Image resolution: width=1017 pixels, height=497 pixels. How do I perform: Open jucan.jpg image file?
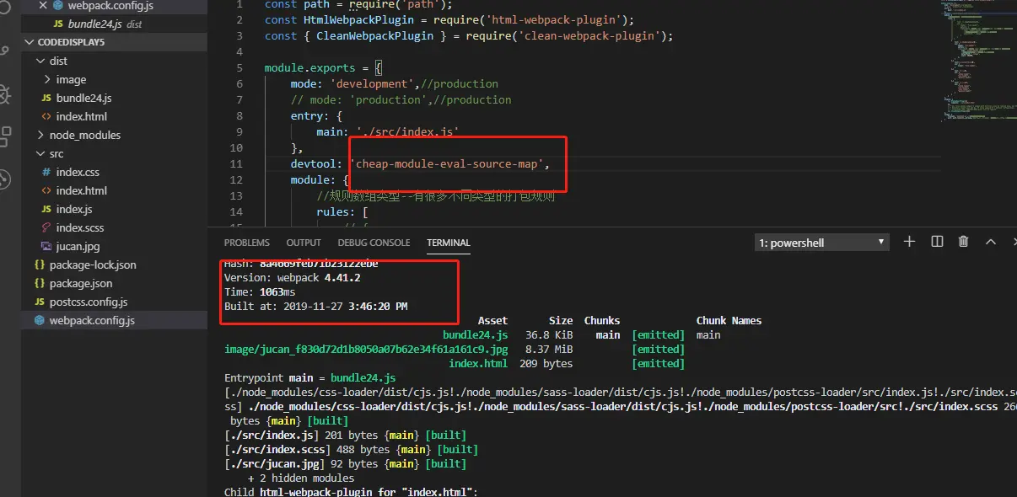(x=114, y=246)
